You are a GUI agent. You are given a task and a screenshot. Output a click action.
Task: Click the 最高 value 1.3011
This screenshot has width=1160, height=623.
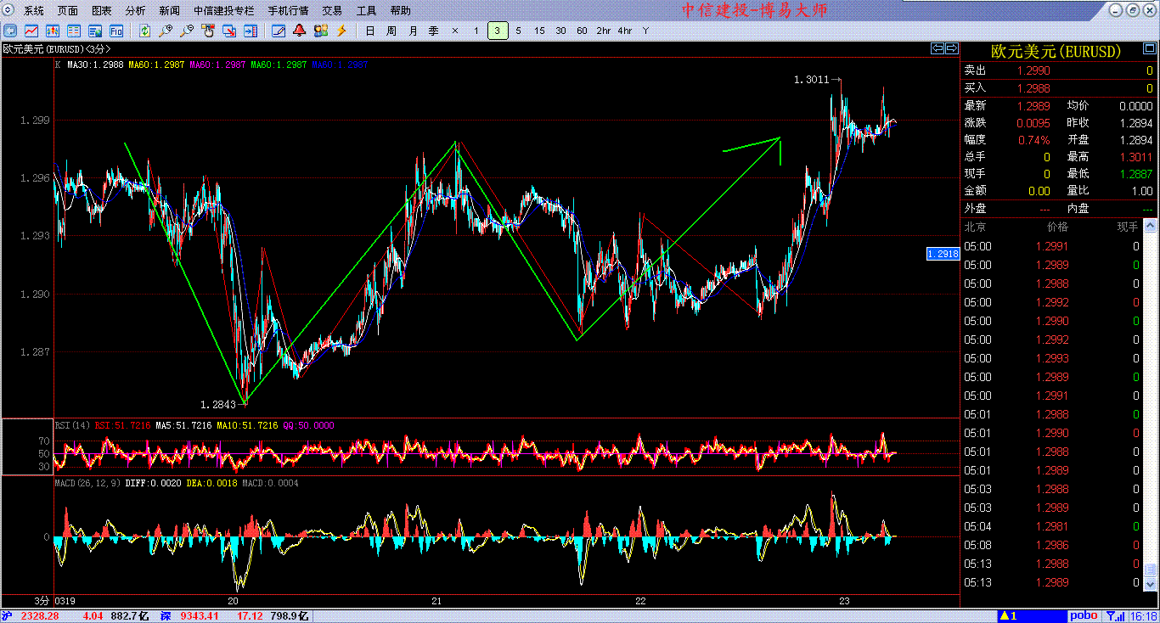pyautogui.click(x=1135, y=157)
